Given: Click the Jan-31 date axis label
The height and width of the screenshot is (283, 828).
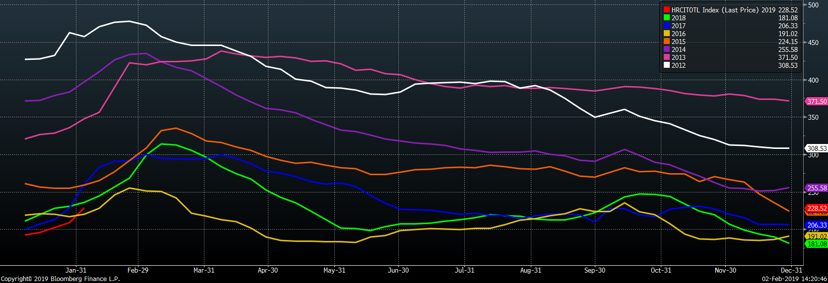Looking at the screenshot, I should (76, 270).
